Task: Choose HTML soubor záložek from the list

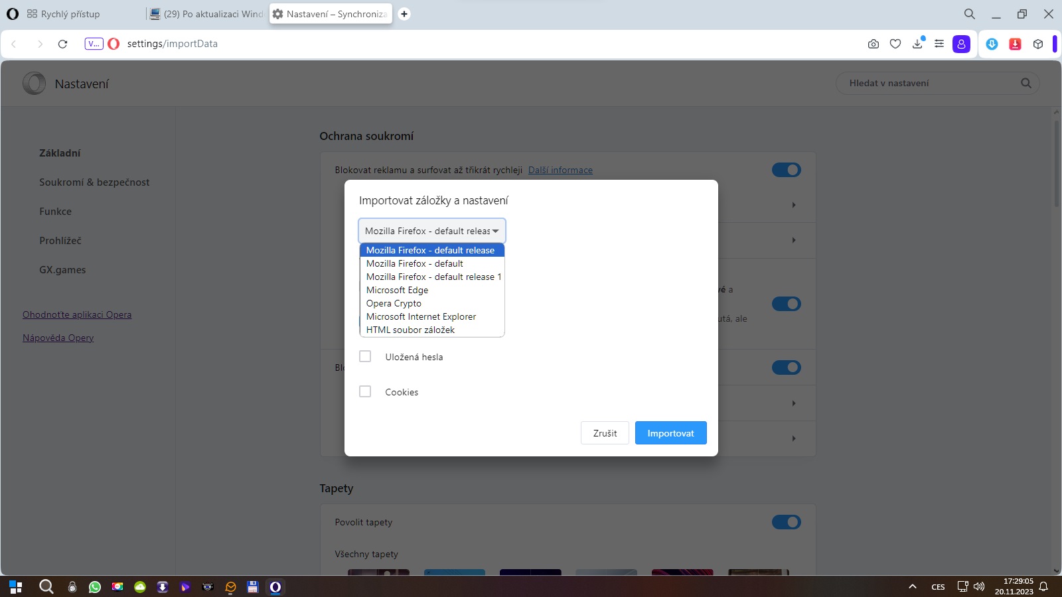Action: [x=432, y=330]
